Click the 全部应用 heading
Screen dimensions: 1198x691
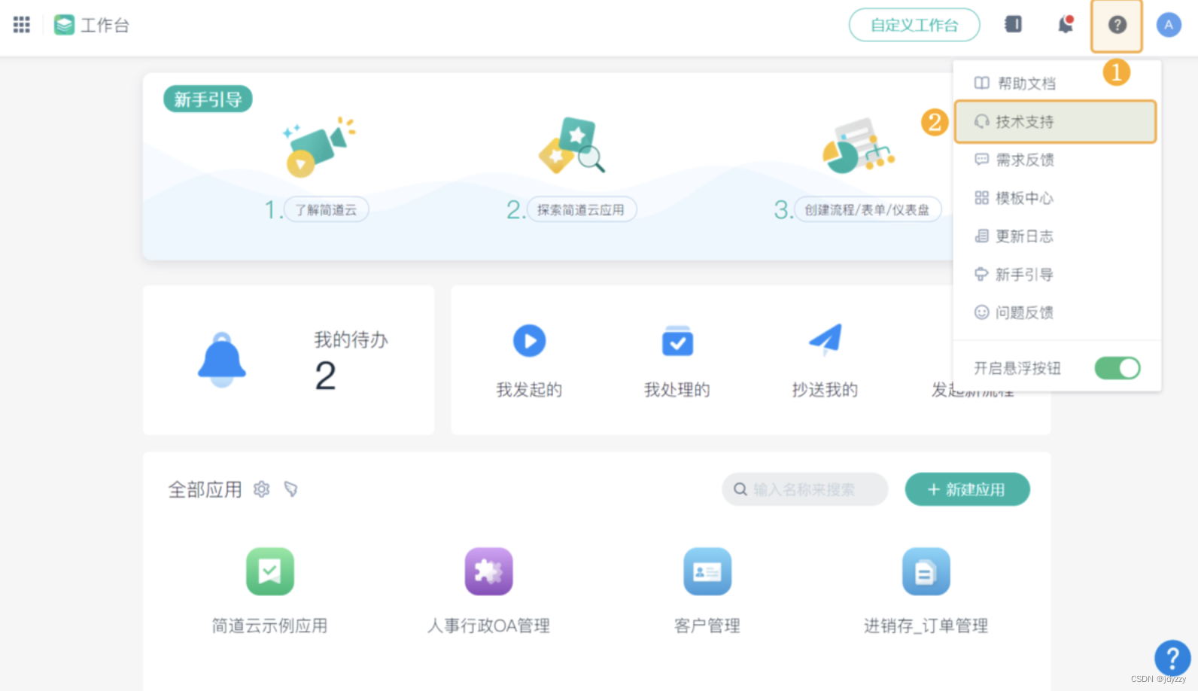click(205, 489)
